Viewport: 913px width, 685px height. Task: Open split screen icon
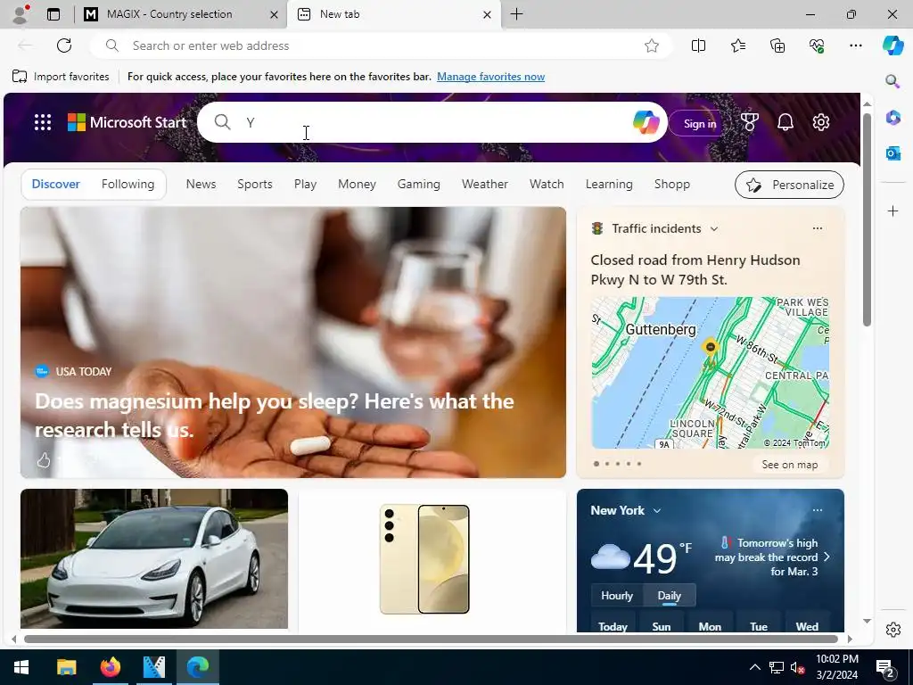pyautogui.click(x=698, y=45)
